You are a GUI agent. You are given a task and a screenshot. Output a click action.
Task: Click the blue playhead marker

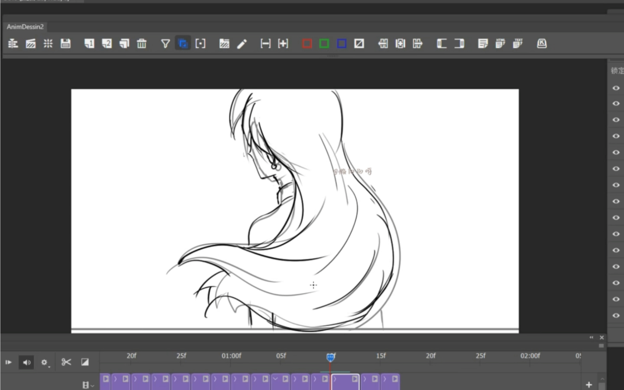pos(331,357)
